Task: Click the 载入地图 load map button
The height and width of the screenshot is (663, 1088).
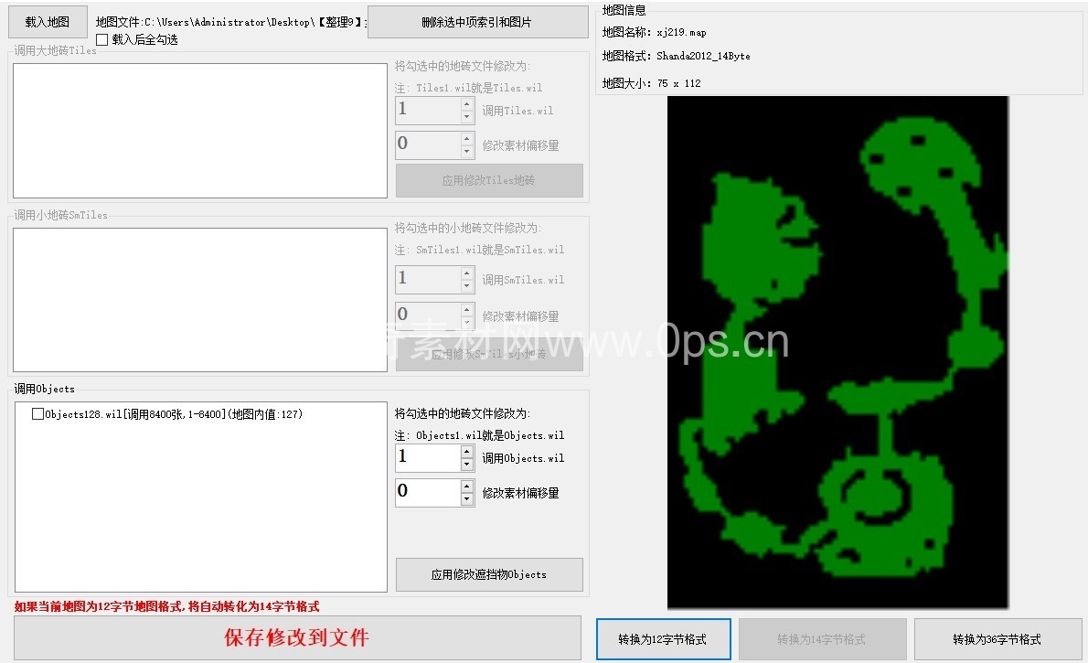Action: 47,22
